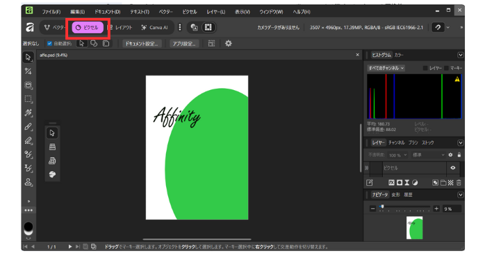Image resolution: width=485 pixels, height=253 pixels.
Task: Click the Affinity home logo icon
Action: tap(30, 28)
